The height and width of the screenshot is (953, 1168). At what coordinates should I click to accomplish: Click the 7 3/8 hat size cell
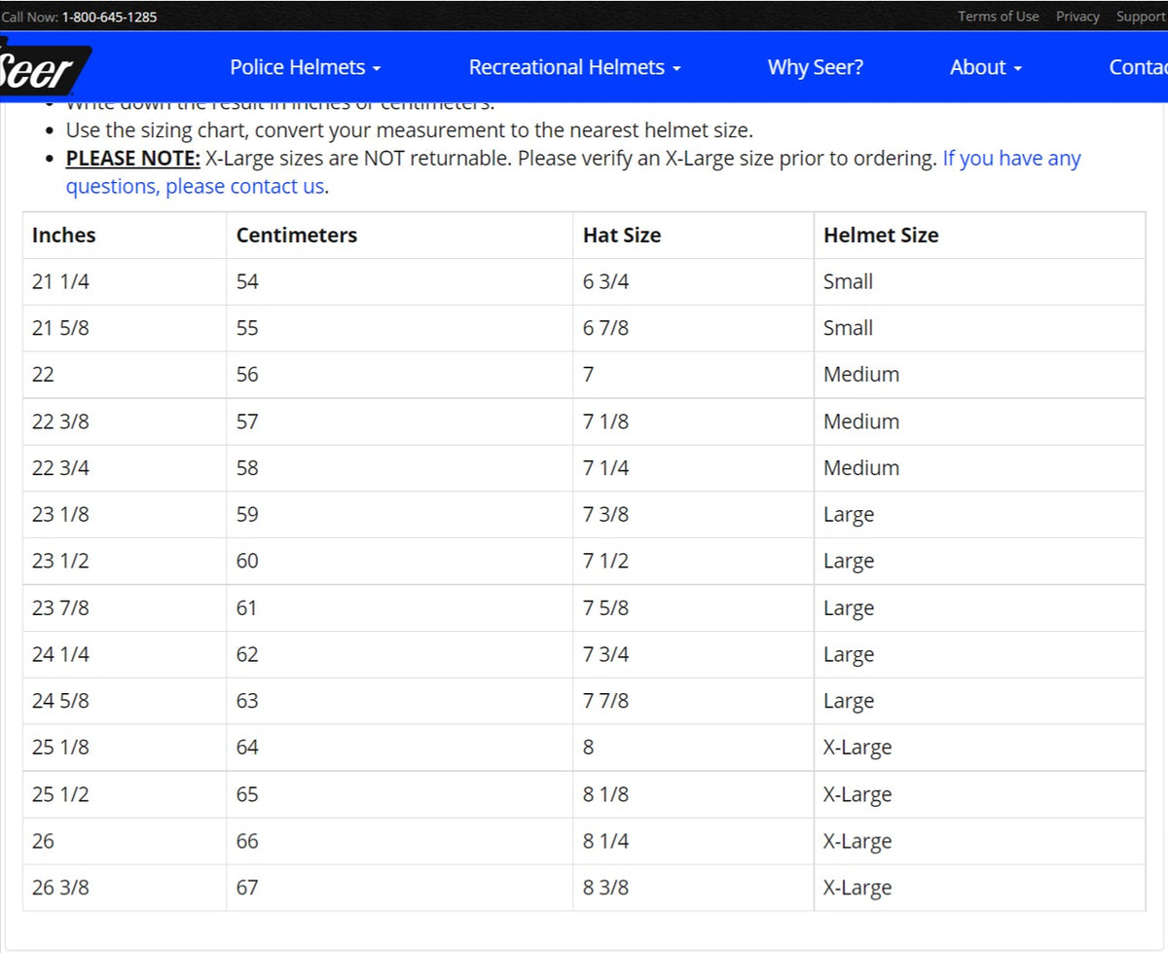click(605, 514)
